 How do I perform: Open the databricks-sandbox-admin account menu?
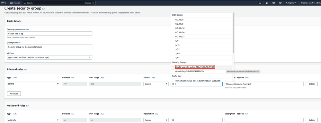tap(311, 3)
